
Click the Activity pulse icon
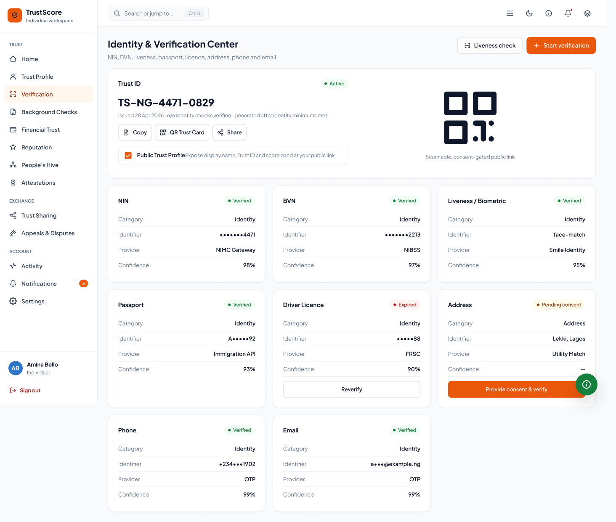(x=13, y=266)
